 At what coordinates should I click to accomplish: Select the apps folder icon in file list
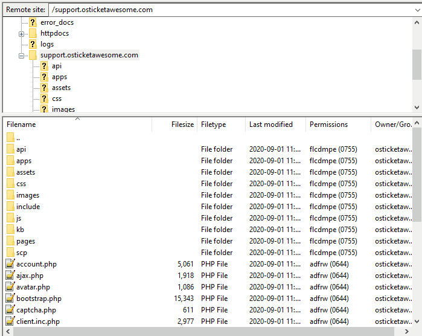click(10, 160)
